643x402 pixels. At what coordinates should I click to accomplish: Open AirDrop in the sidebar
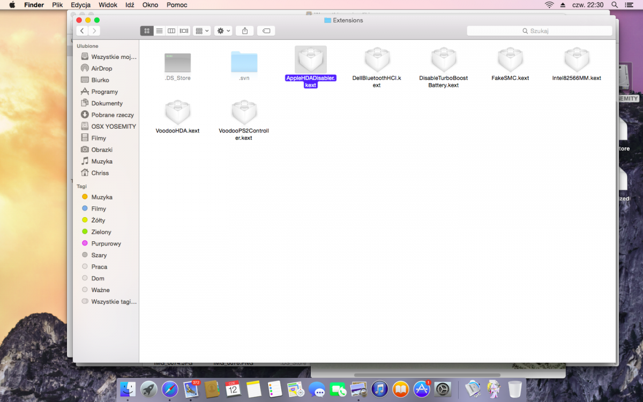point(97,69)
